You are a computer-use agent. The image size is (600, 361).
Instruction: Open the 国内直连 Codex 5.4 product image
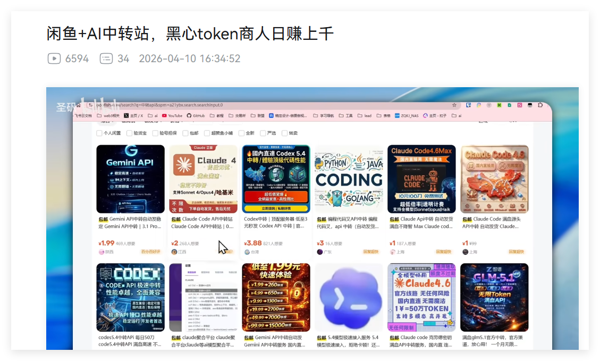click(x=276, y=179)
